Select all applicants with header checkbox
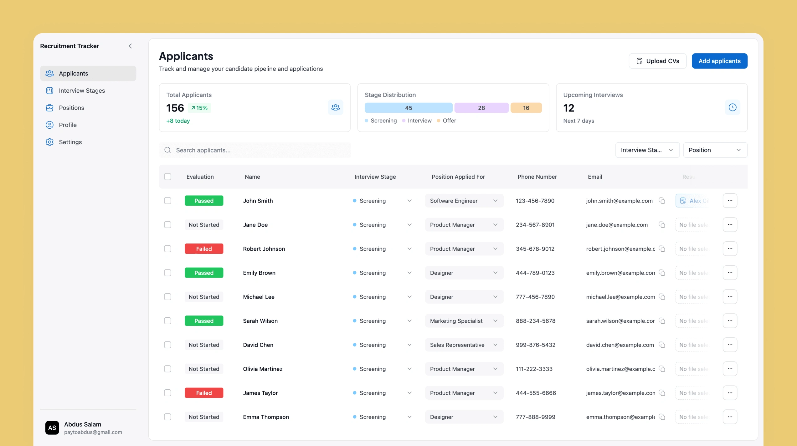 167,177
